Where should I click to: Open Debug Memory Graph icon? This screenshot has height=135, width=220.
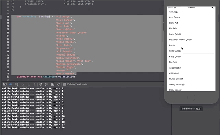(x=47, y=84)
